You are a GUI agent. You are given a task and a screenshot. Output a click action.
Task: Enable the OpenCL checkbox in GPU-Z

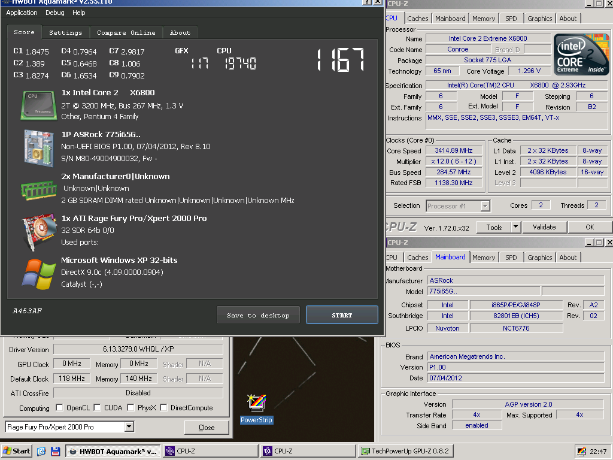[x=59, y=407]
